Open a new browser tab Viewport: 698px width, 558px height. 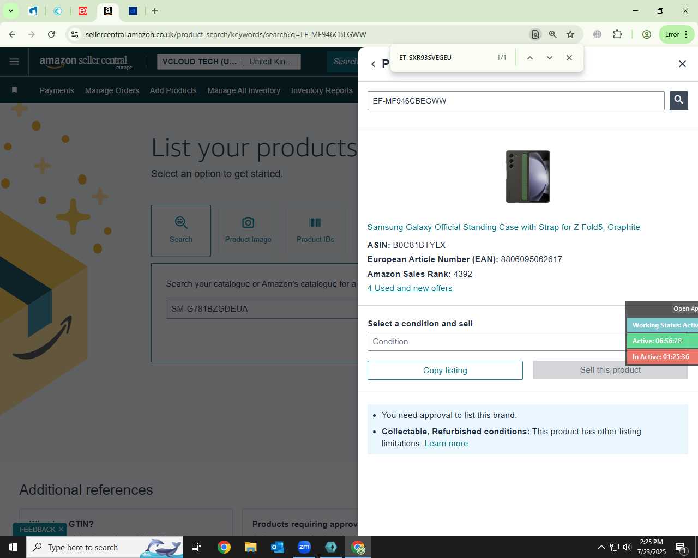[x=155, y=11]
